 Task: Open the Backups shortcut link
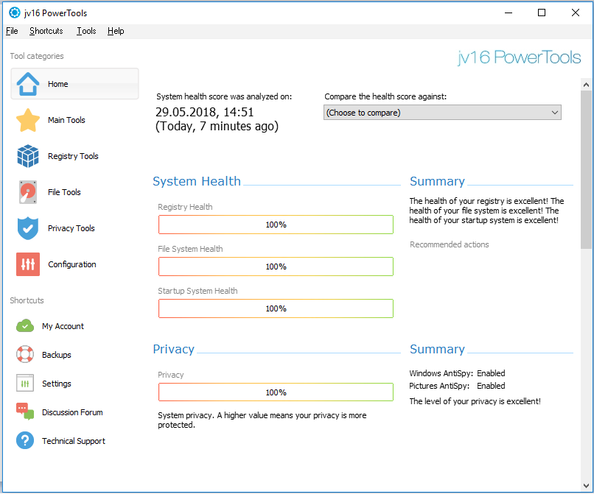[57, 355]
